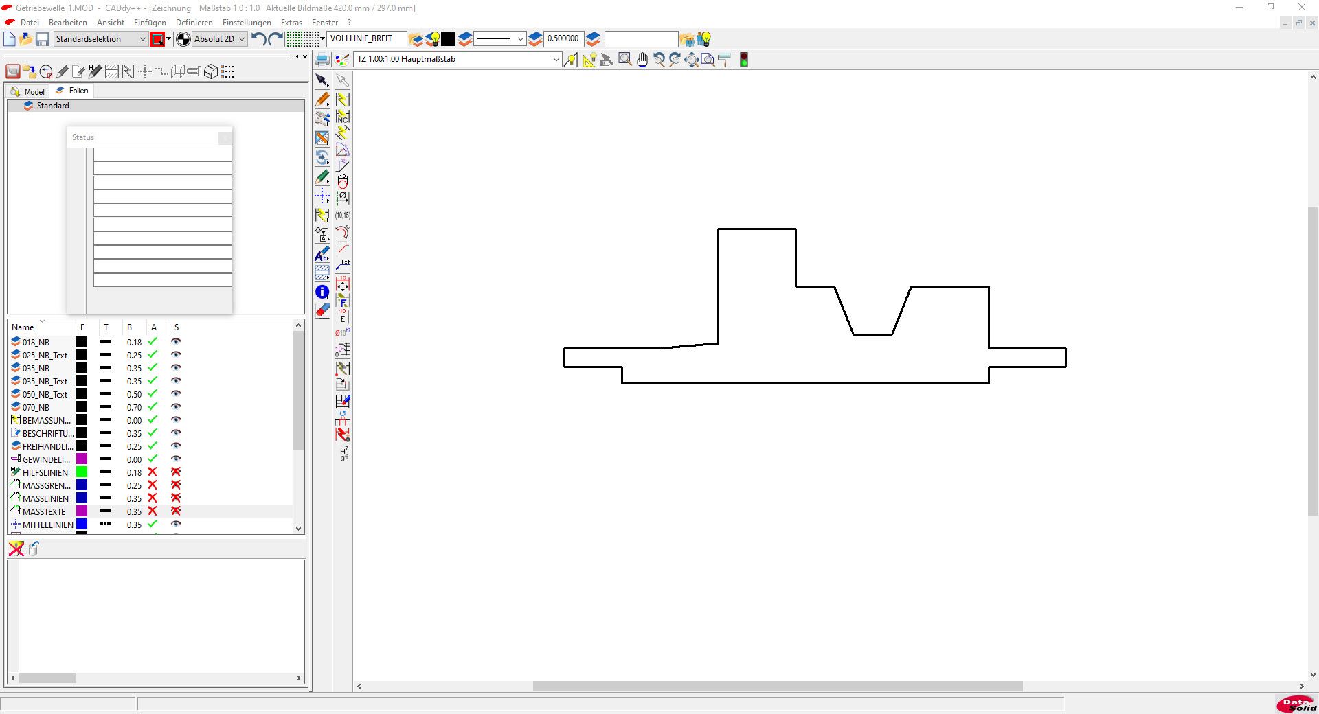
Task: Open a file with the folder icon
Action: 26,39
